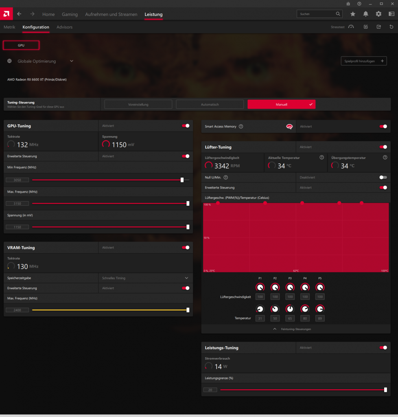
Task: Open Übergangstemperatur help icon
Action: pyautogui.click(x=385, y=158)
